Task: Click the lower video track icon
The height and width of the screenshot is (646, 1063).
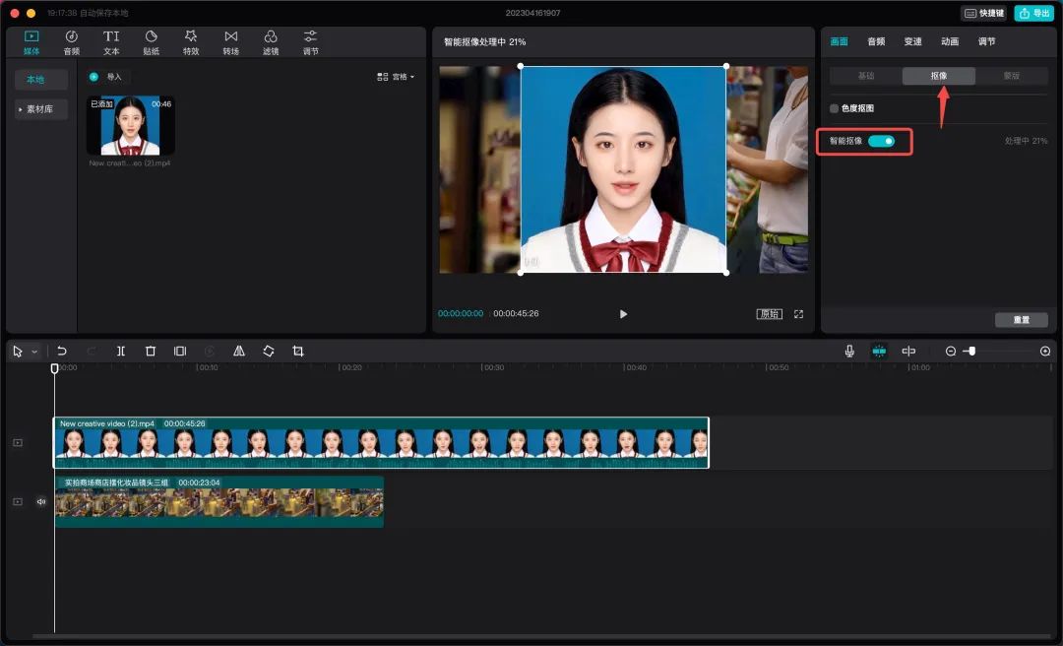Action: 18,502
